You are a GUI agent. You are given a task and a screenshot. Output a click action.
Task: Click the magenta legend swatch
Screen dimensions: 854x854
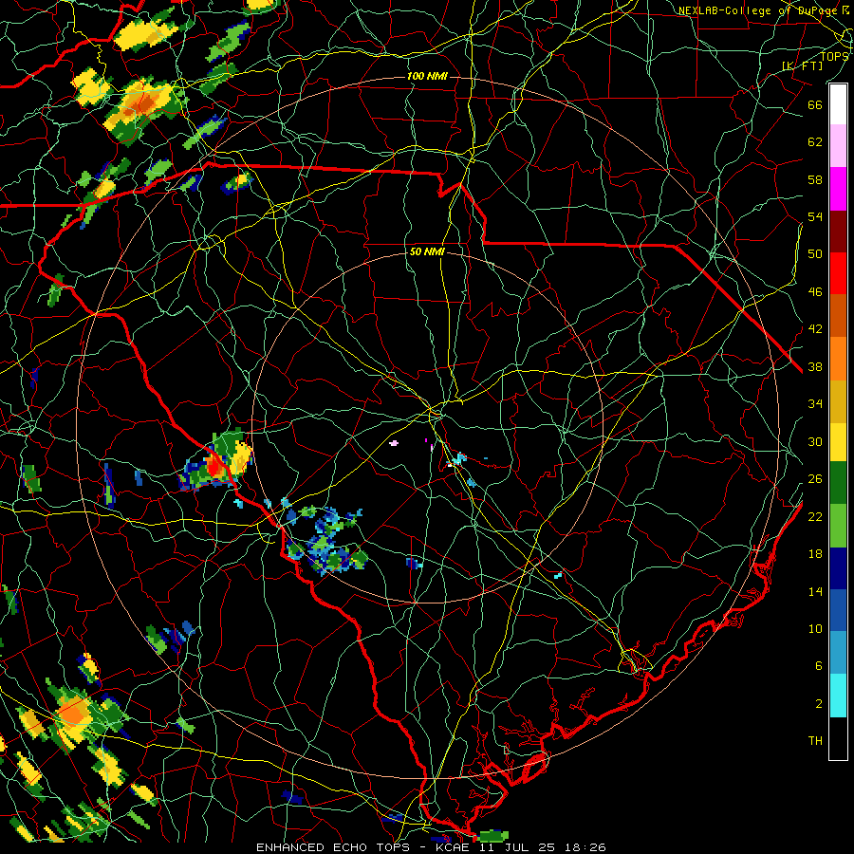tap(838, 189)
